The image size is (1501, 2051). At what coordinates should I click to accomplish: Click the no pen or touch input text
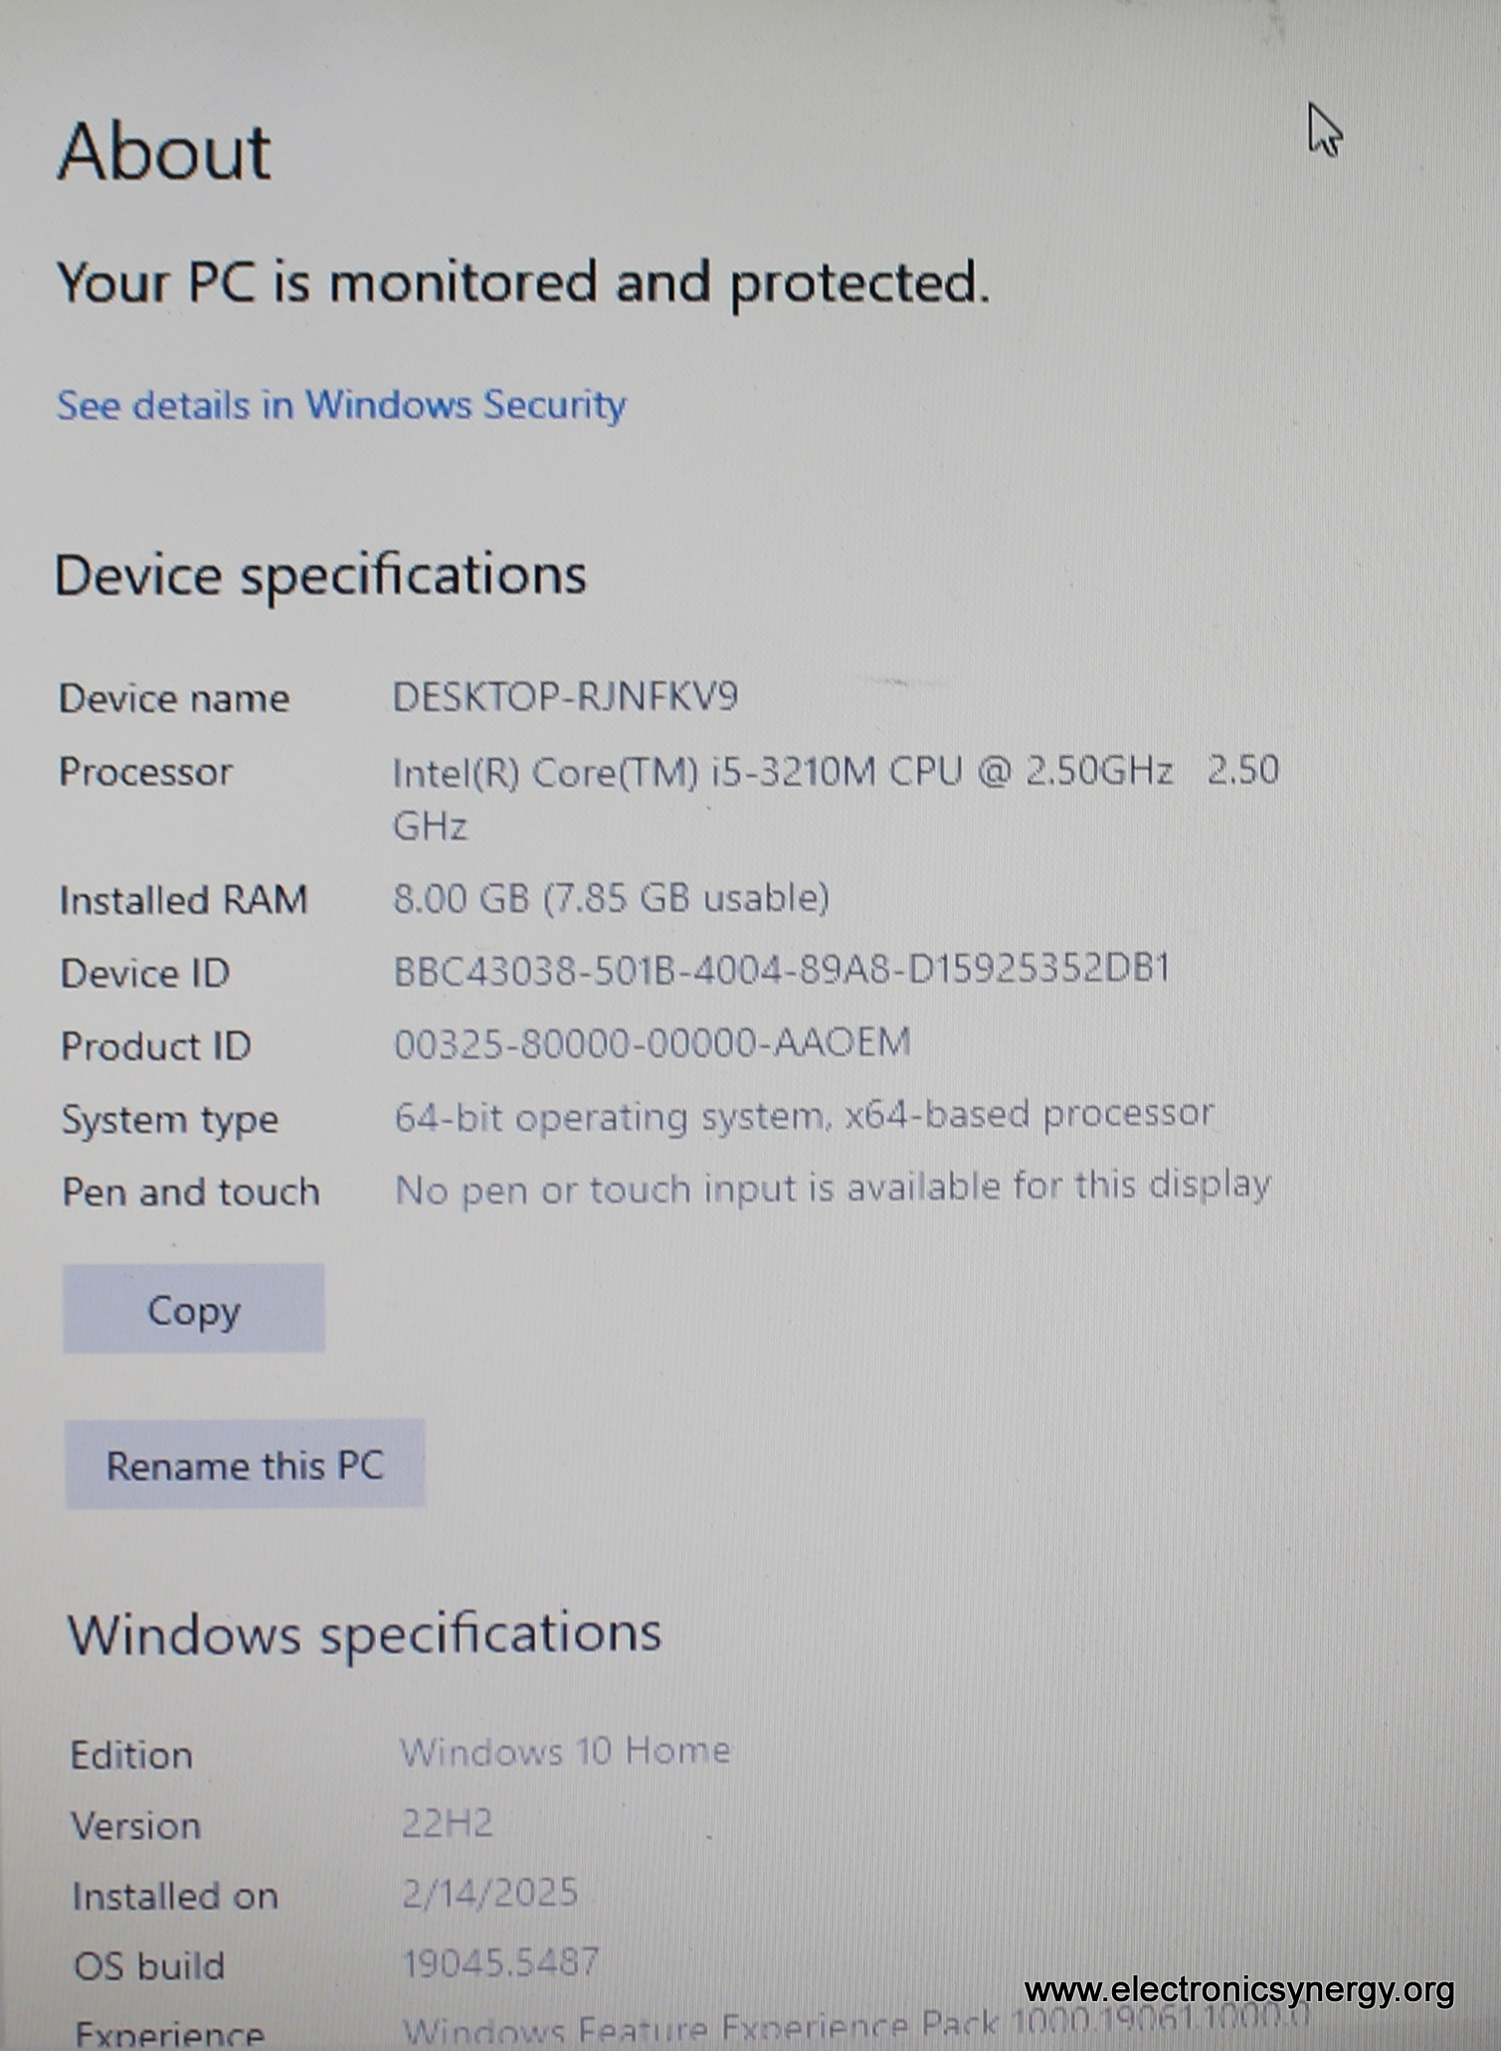832,1188
